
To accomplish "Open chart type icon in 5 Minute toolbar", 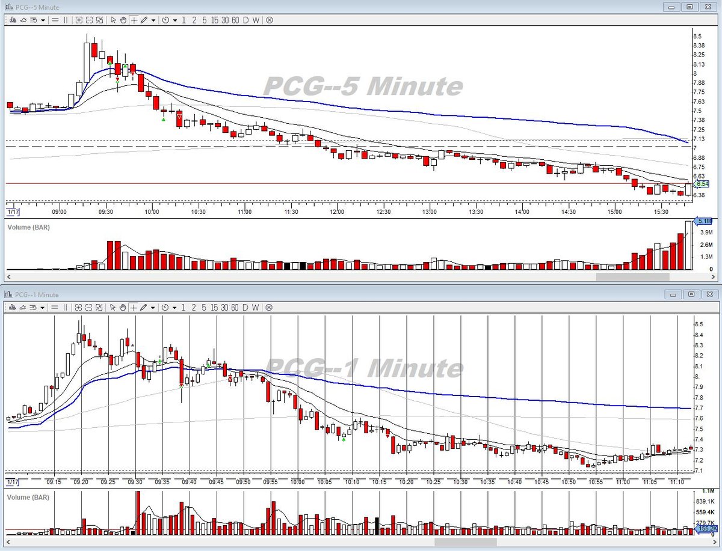I will (13, 20).
